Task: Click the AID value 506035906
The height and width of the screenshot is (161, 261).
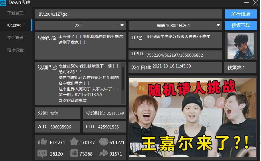Action: click(x=61, y=127)
